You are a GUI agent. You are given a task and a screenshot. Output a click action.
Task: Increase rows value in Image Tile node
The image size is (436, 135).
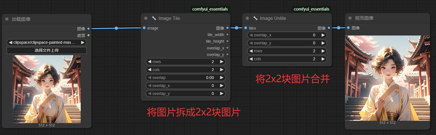point(221,62)
